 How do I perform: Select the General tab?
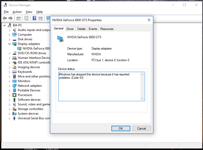click(x=59, y=28)
